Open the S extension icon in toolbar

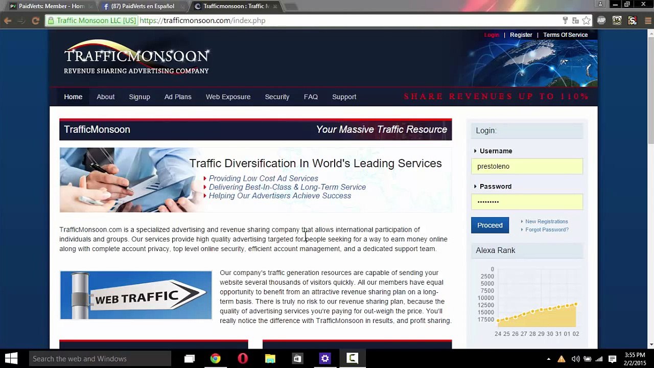633,20
